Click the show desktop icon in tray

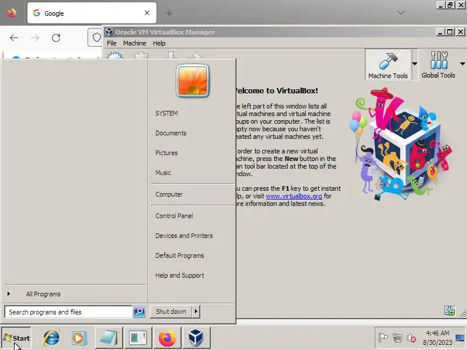tap(461, 338)
